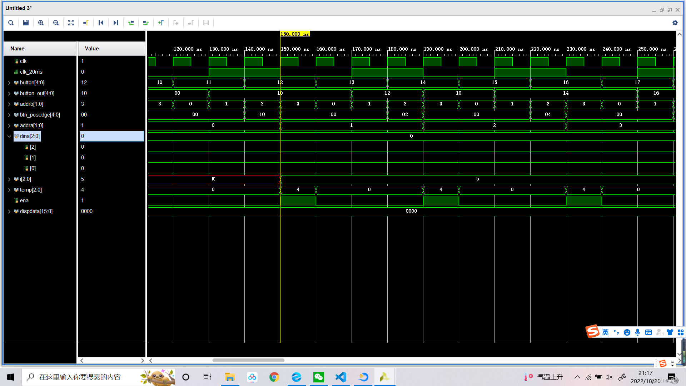Click the Previous Transition icon
This screenshot has width=686, height=386.
[131, 23]
